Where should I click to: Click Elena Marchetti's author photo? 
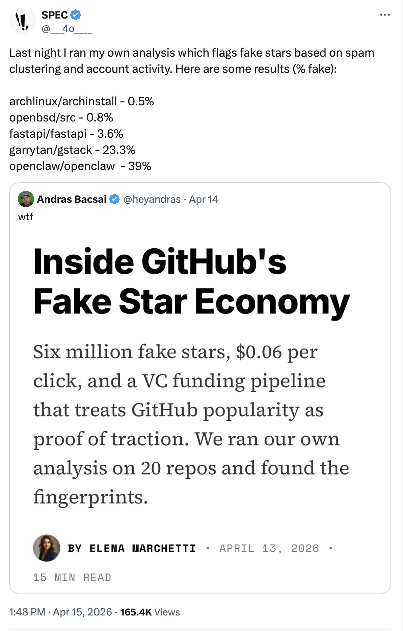pos(47,548)
